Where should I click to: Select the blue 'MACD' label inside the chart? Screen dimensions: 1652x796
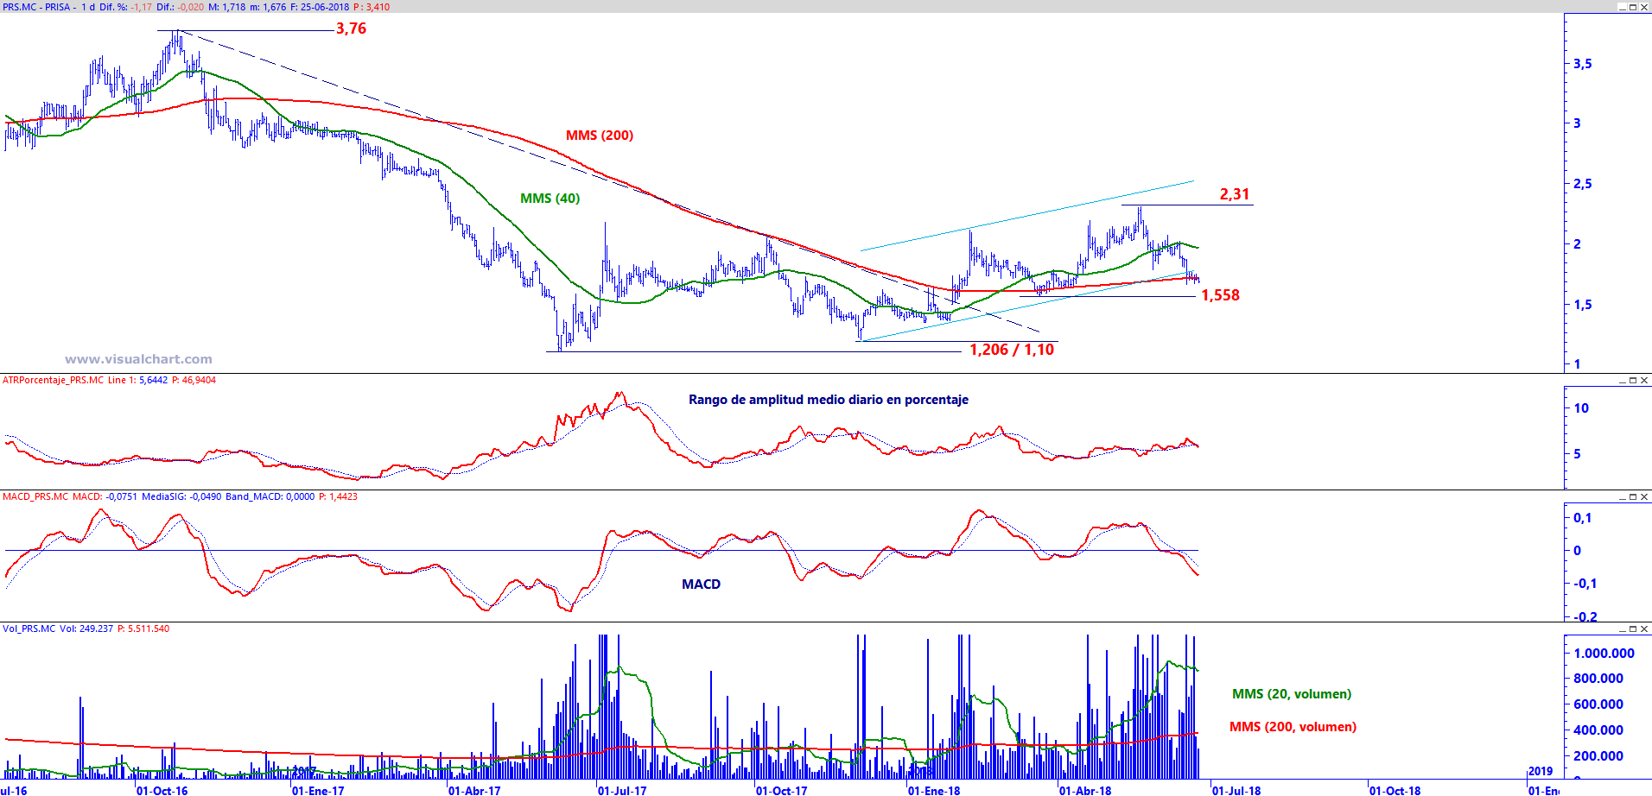click(x=701, y=584)
